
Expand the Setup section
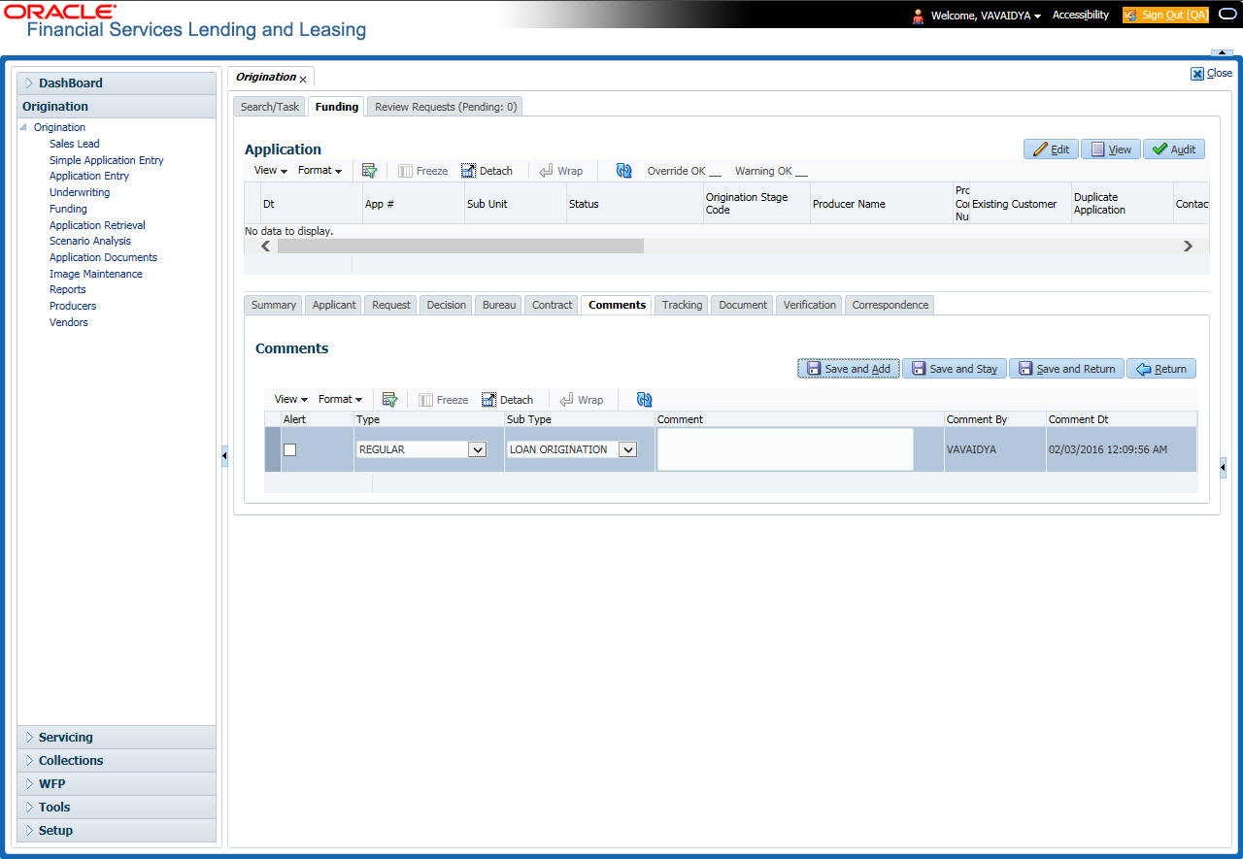click(x=117, y=831)
